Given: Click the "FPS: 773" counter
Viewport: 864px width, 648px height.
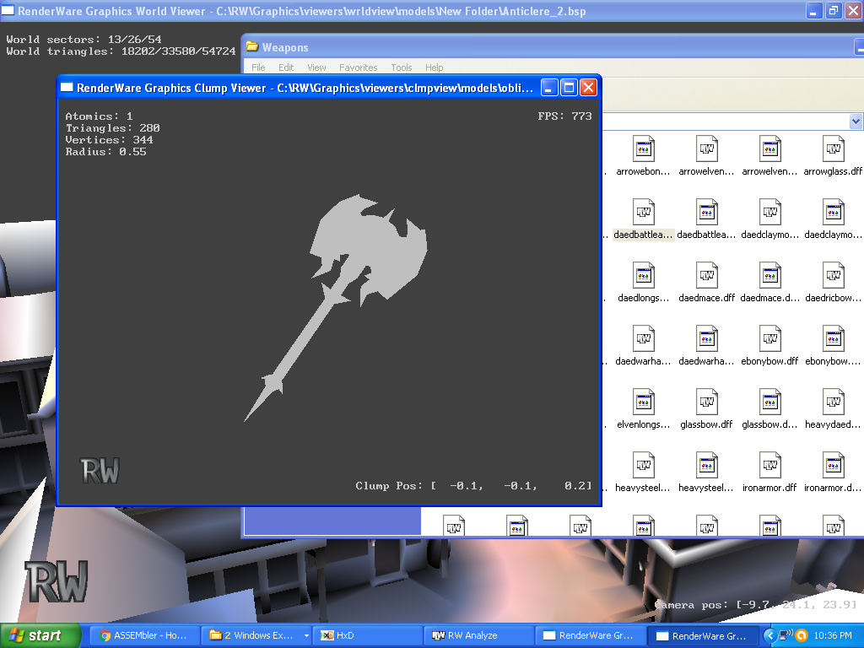Looking at the screenshot, I should point(564,116).
